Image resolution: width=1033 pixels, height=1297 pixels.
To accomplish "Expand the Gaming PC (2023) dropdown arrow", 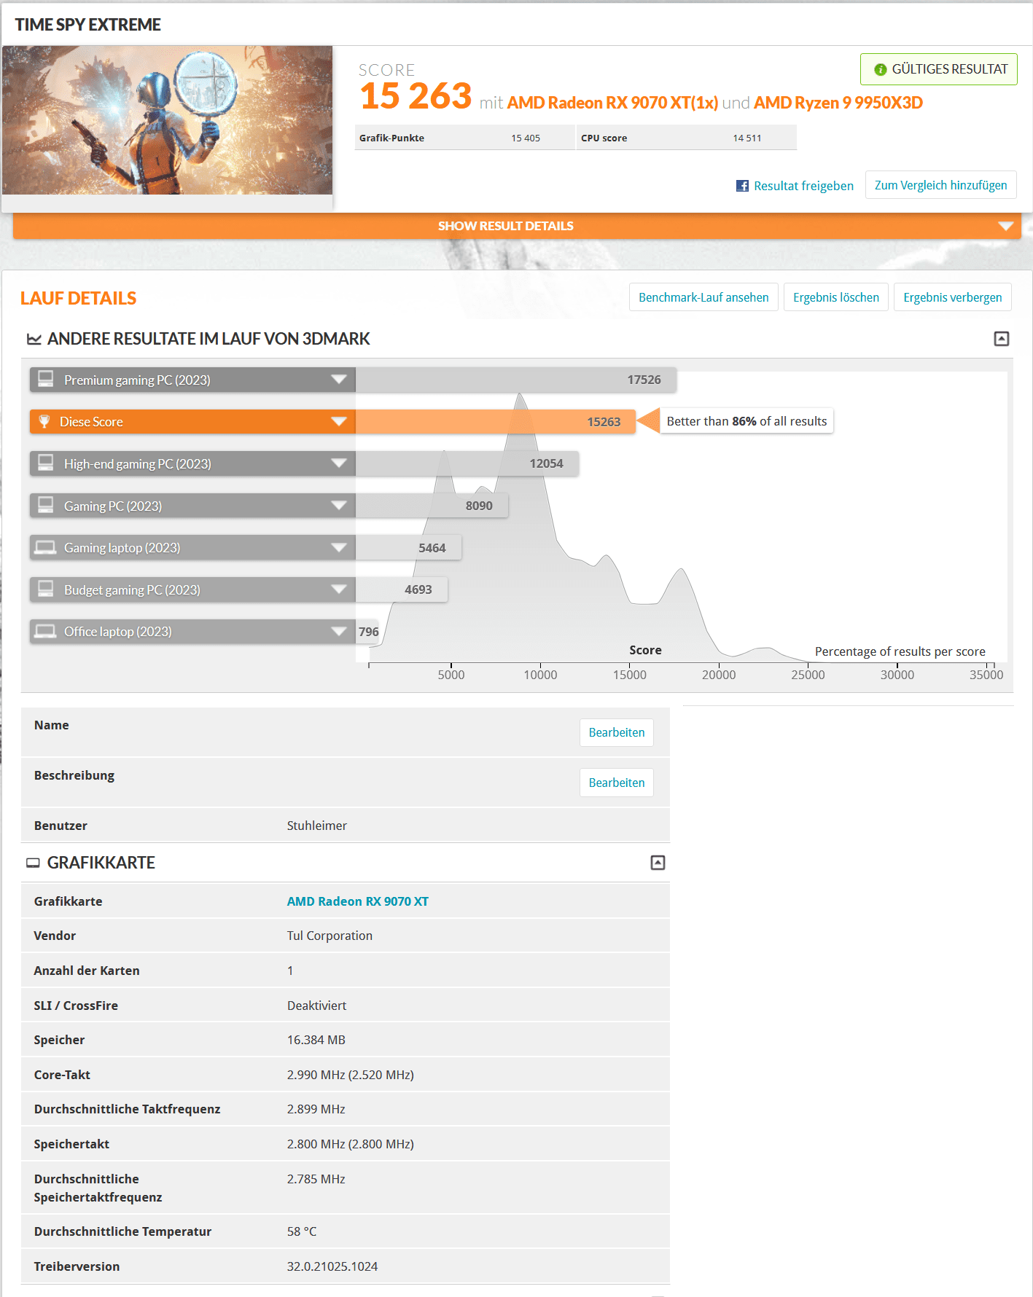I will (x=338, y=505).
